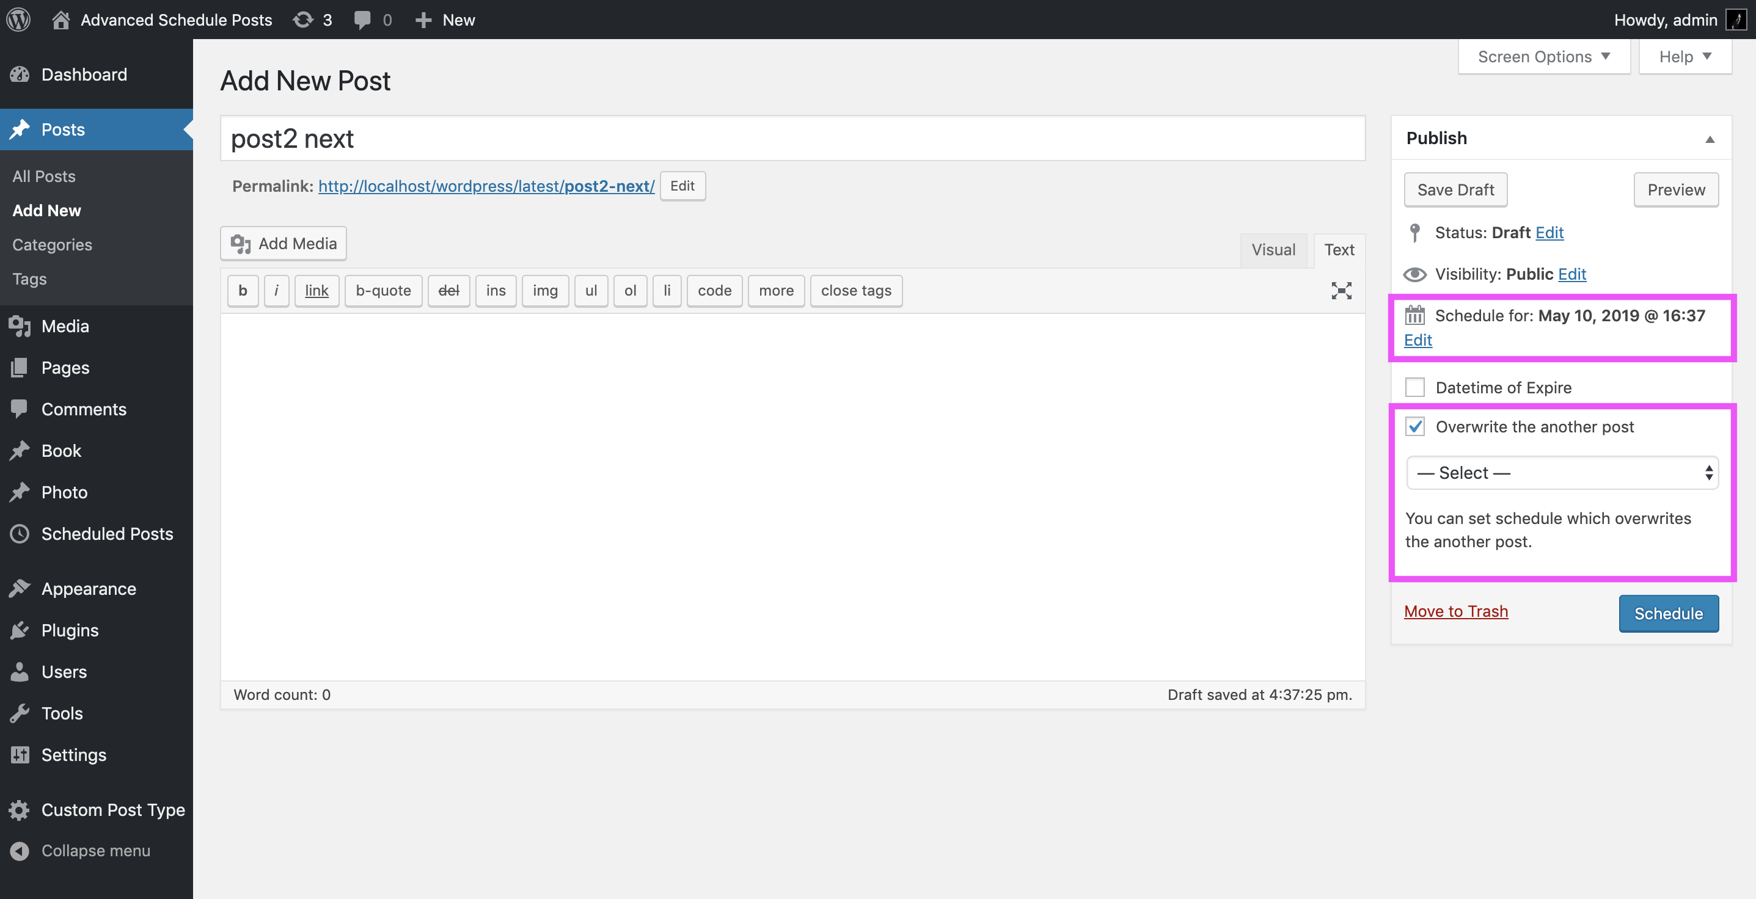Open the Help dropdown tab

pos(1685,57)
